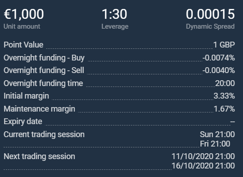Select the Maintenance margin 1.67% value
This screenshot has height=177, width=243.
(224, 109)
